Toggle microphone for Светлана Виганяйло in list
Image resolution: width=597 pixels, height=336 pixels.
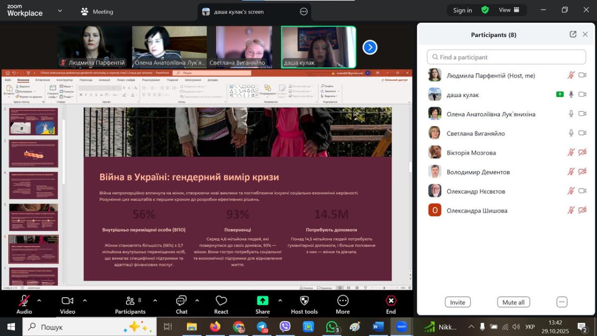(x=571, y=133)
